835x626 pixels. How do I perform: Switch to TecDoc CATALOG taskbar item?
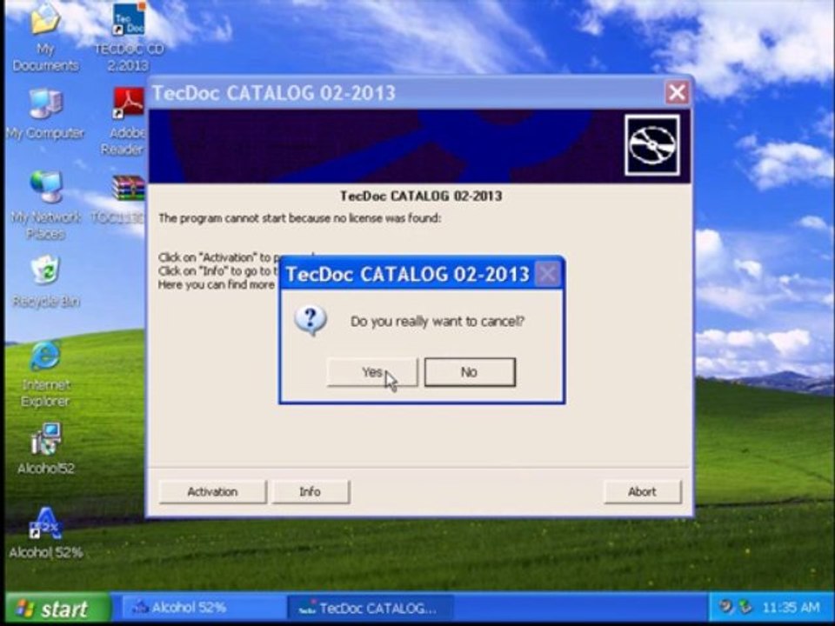click(371, 608)
